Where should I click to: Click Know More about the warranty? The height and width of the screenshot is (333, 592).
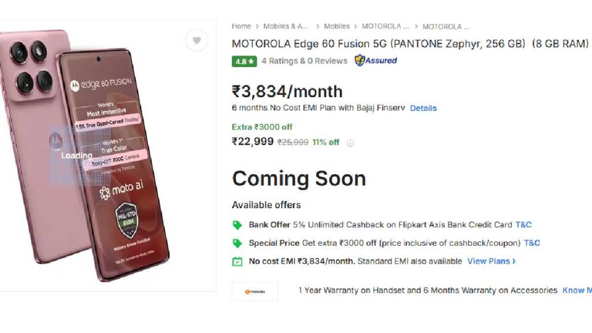576,290
